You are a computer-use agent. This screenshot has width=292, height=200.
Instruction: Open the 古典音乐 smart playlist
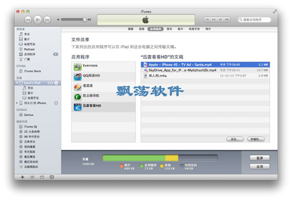click(28, 142)
